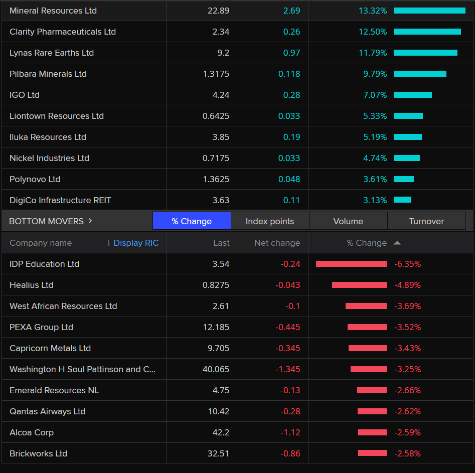The height and width of the screenshot is (473, 475).
Task: Click DigiCo Infrastructure cyan change bar
Action: coord(403,200)
